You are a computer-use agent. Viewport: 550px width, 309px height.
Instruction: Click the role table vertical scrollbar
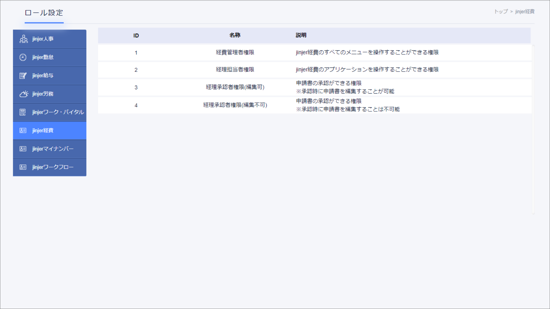tap(533, 129)
